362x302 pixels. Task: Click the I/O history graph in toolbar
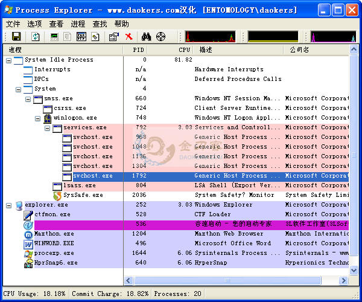pyautogui.click(x=334, y=36)
